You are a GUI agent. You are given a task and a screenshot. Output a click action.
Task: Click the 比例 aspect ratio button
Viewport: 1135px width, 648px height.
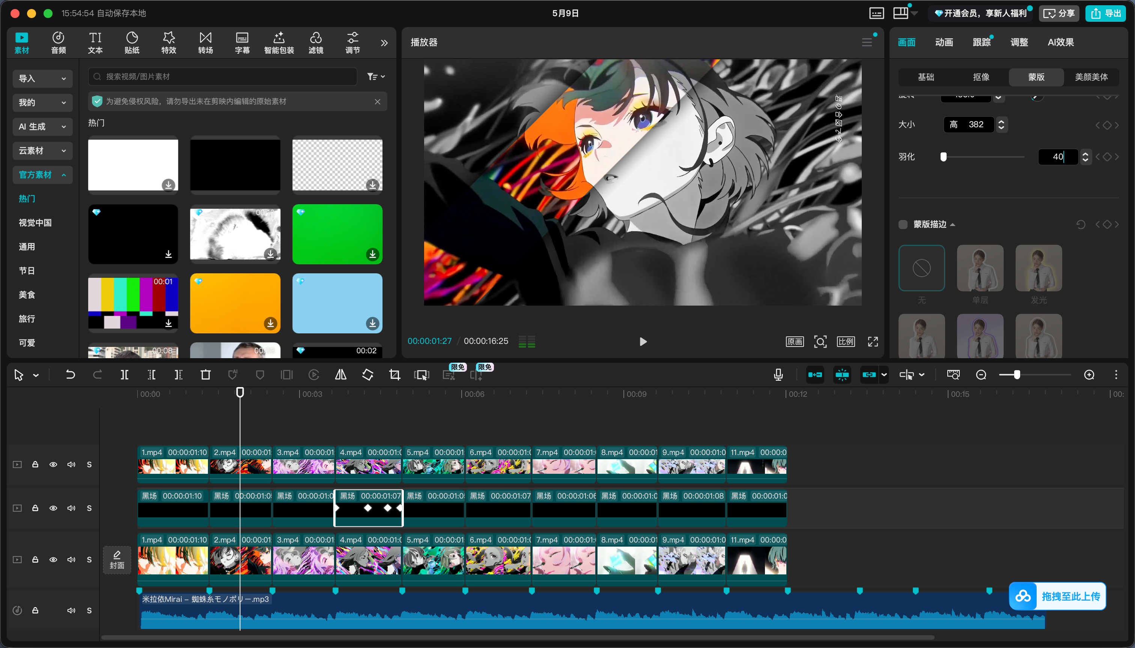click(x=846, y=341)
